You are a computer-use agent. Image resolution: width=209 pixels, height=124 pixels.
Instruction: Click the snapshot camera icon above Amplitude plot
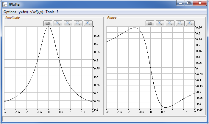pos(48,23)
